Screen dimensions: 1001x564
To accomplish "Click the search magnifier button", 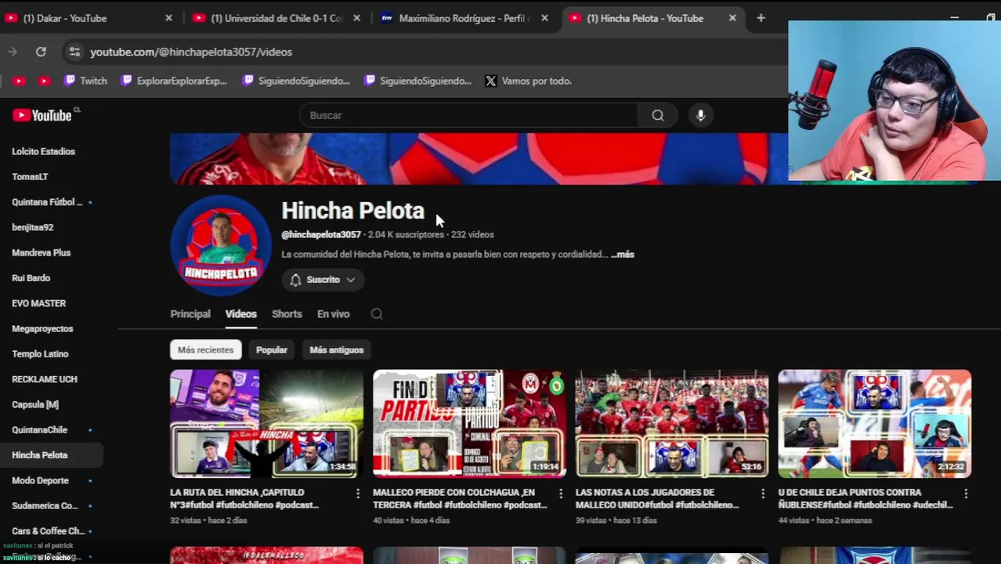I will pos(658,115).
